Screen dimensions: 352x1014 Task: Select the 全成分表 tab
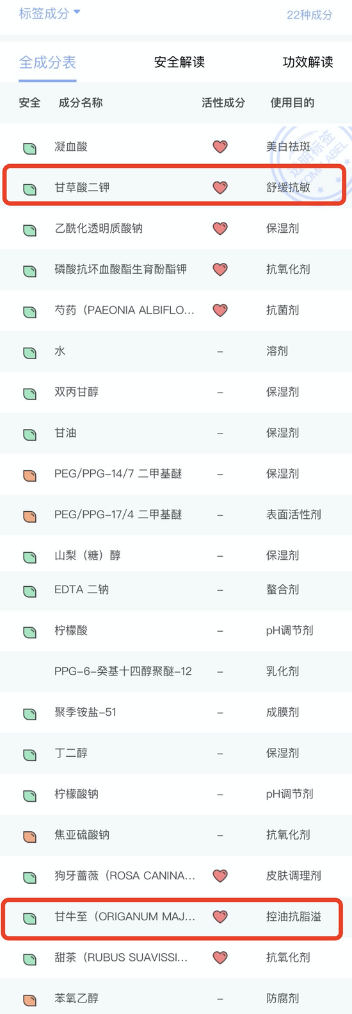tap(47, 62)
